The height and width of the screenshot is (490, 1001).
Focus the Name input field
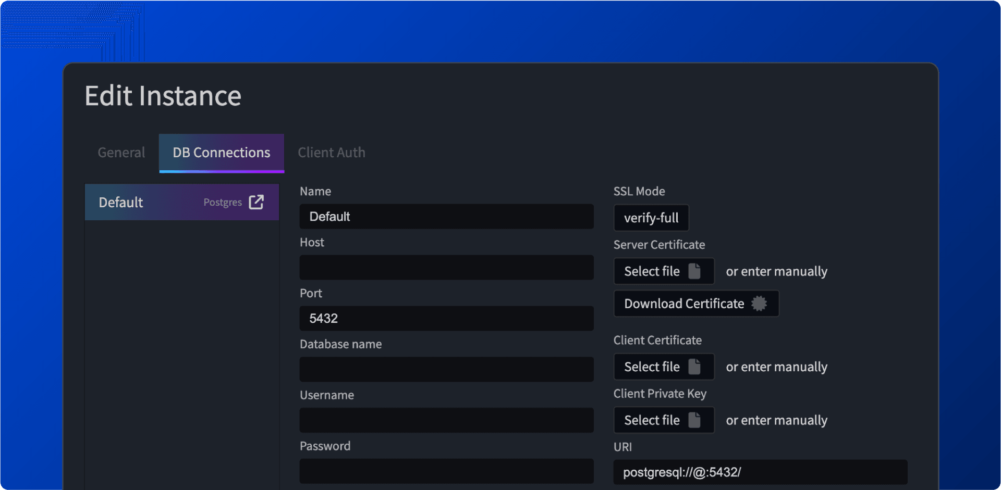[446, 217]
